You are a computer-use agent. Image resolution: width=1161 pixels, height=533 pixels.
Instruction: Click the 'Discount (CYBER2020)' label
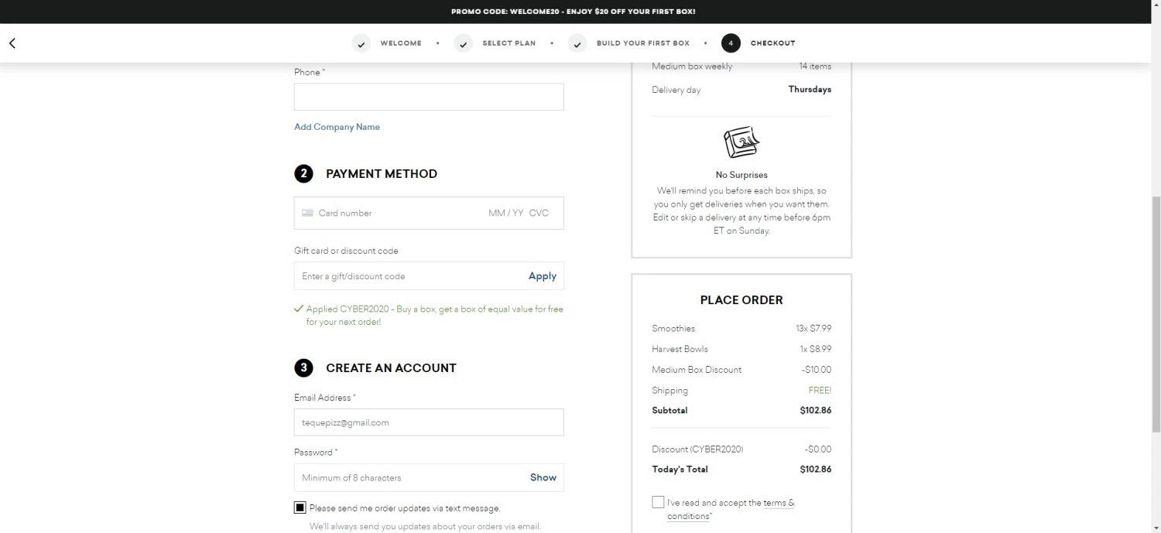point(697,449)
